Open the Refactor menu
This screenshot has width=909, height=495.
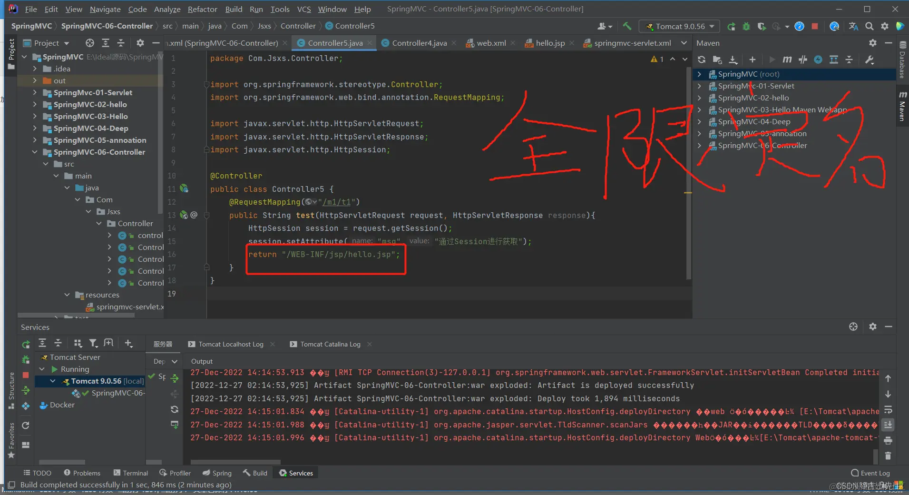(x=202, y=9)
